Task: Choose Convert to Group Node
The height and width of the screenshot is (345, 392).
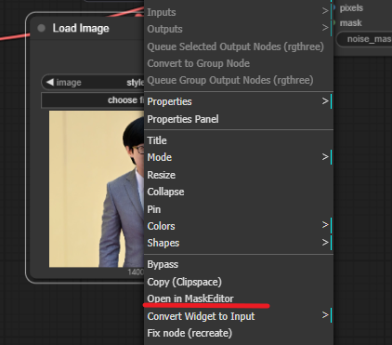Action: tap(239, 63)
